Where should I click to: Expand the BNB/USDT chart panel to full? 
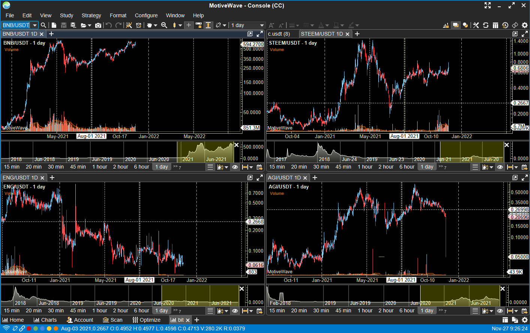260,34
